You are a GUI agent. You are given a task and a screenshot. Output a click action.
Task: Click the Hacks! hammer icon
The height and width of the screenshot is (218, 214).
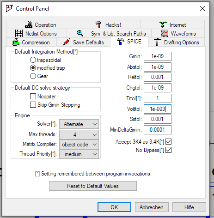pyautogui.click(x=98, y=24)
